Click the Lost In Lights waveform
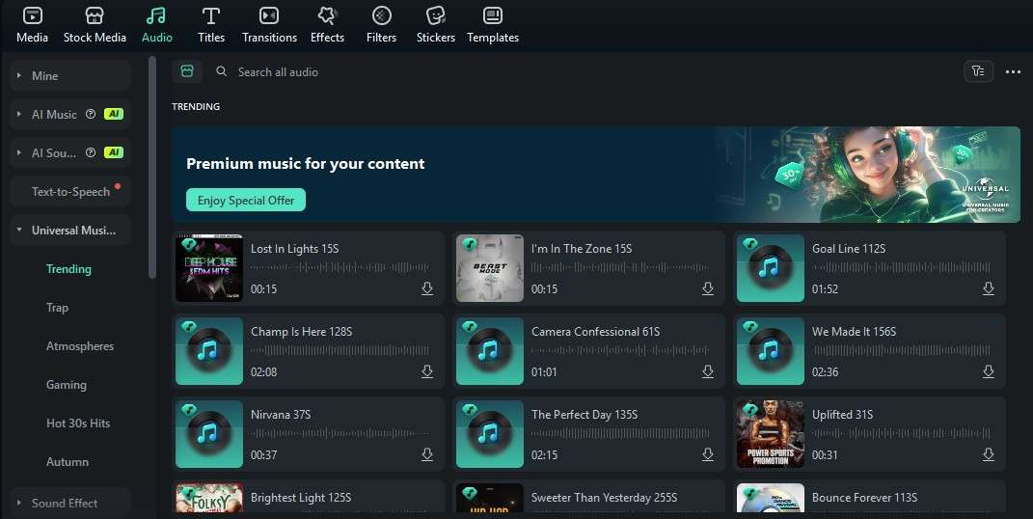This screenshot has height=519, width=1033. coord(340,267)
